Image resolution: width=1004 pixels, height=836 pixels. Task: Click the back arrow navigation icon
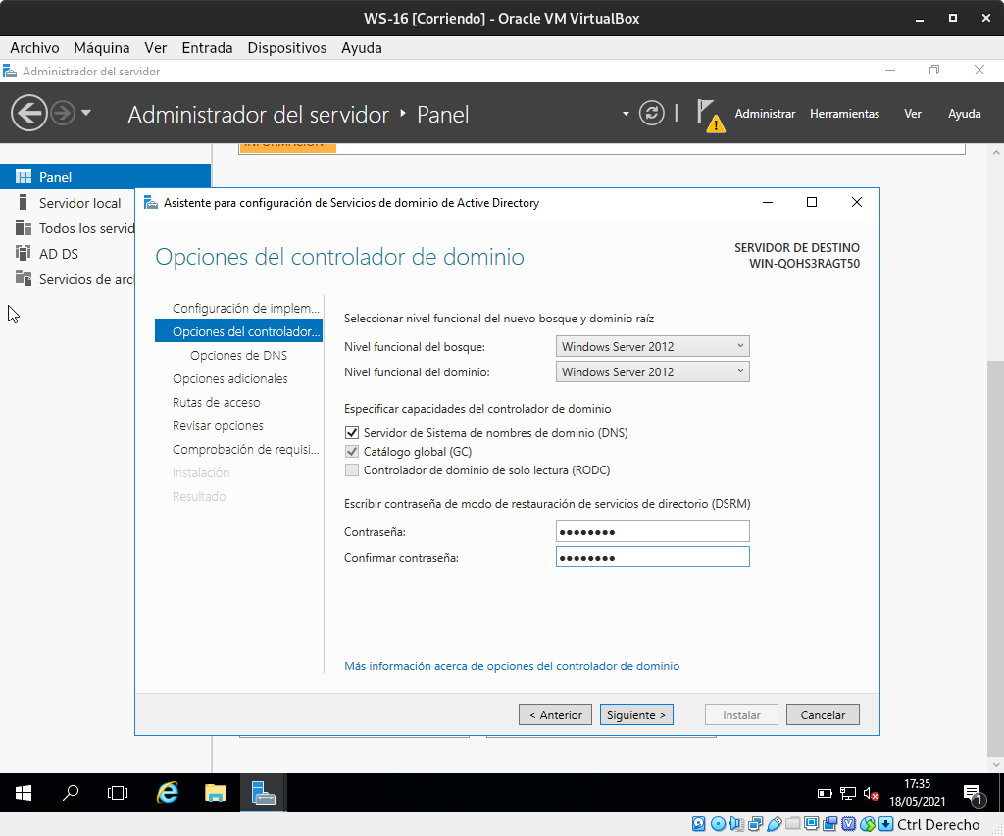tap(28, 114)
